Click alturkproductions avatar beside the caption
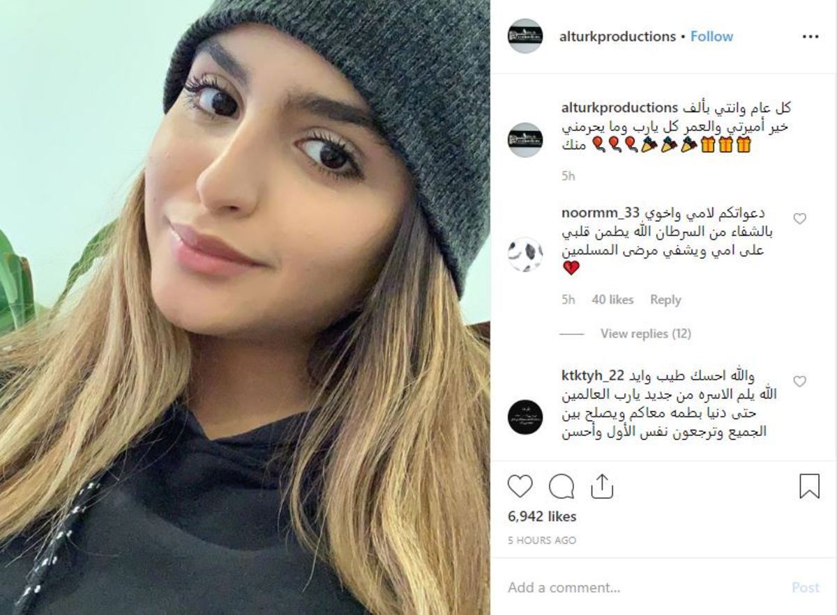The image size is (837, 615). (x=525, y=140)
